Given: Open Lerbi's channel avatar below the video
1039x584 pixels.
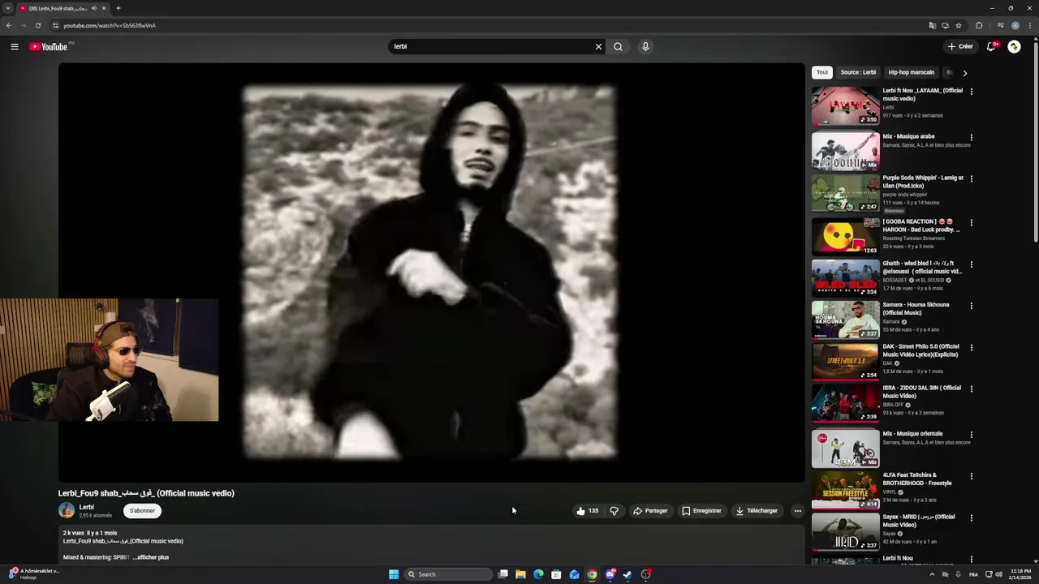Looking at the screenshot, I should pos(67,510).
